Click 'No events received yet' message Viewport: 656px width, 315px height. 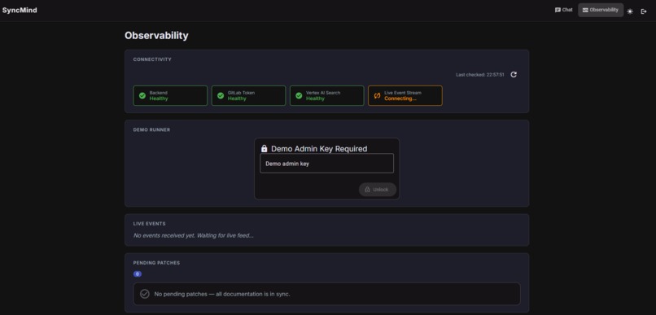click(x=193, y=235)
